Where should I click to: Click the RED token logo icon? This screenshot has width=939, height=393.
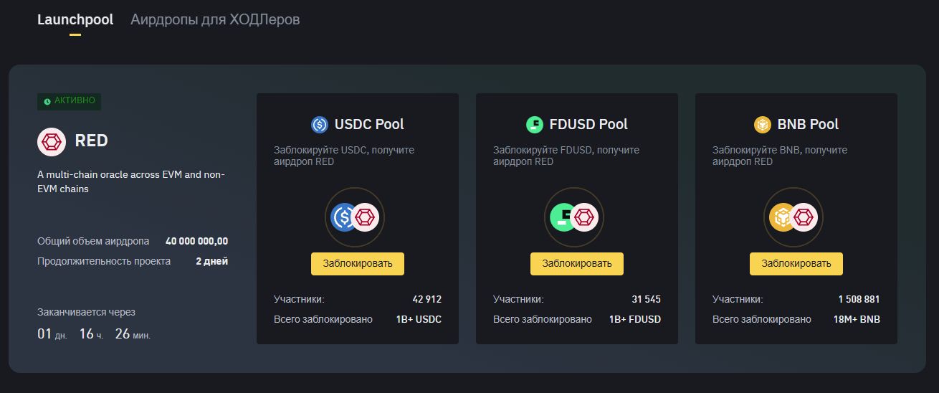click(x=52, y=141)
